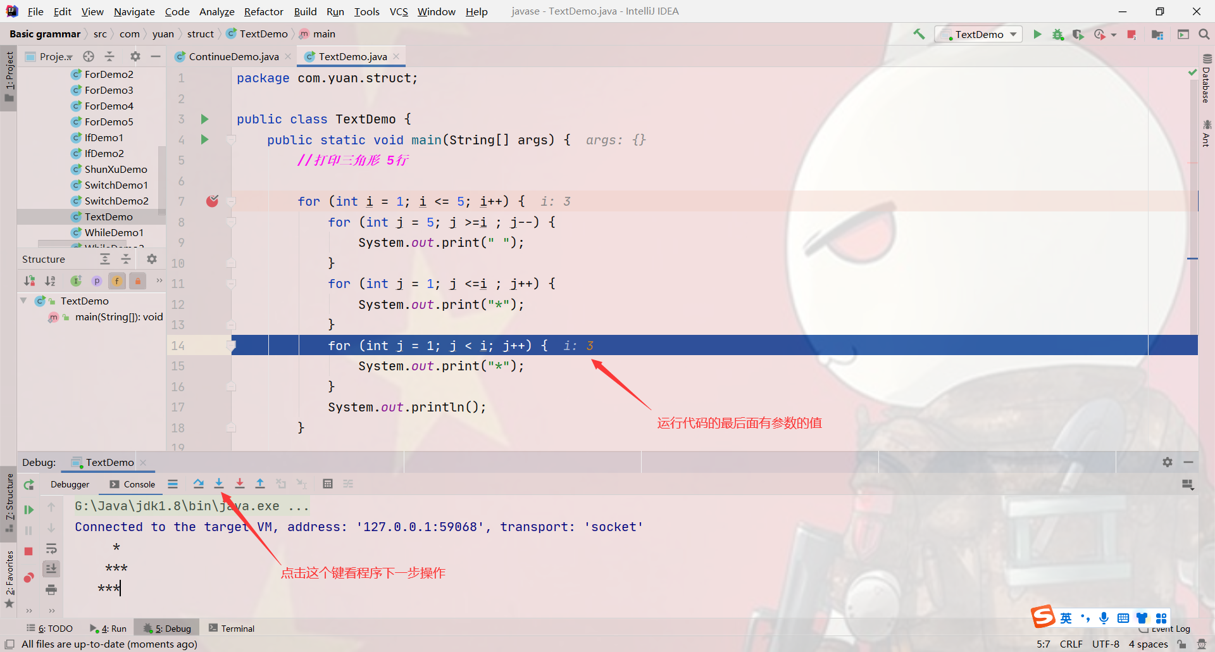Stop the process using top toolbar stop icon
Image resolution: width=1215 pixels, height=652 pixels.
click(x=1131, y=34)
